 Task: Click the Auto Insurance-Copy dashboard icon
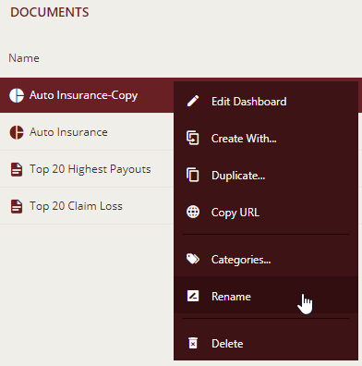[x=17, y=95]
